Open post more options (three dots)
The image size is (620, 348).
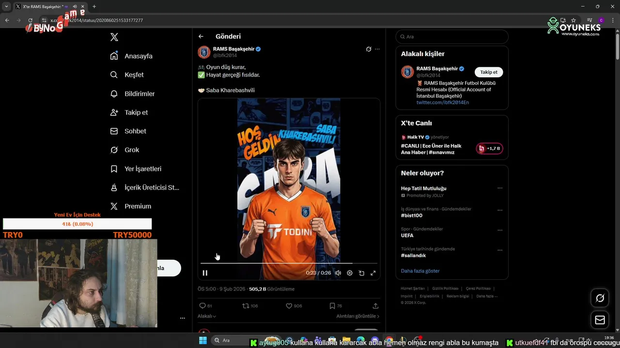tap(377, 49)
